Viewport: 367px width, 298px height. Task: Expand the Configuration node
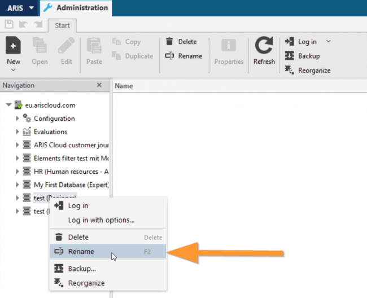coord(18,119)
